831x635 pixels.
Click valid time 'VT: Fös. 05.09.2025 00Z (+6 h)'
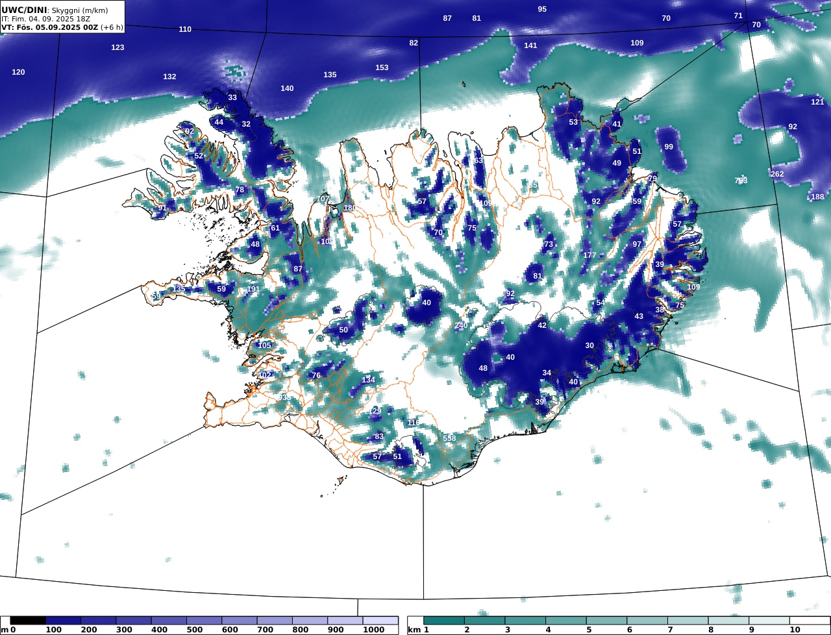point(62,28)
